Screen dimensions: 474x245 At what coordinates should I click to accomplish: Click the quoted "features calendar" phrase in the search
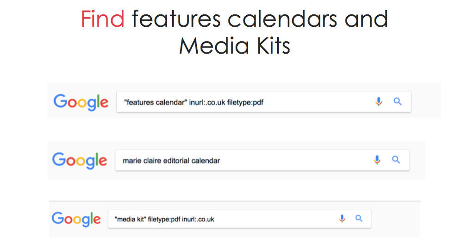pyautogui.click(x=156, y=103)
